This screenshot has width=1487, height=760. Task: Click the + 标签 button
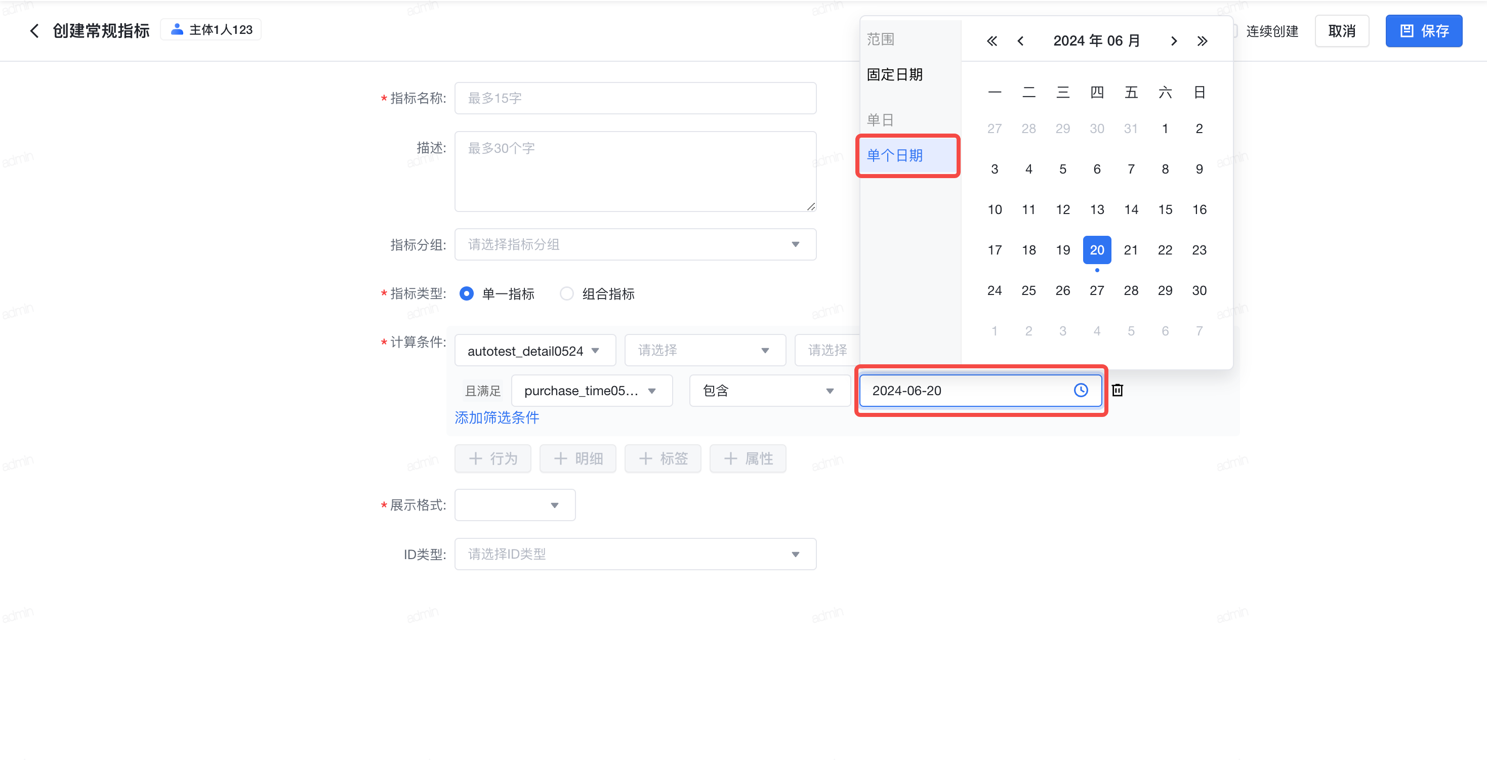663,459
